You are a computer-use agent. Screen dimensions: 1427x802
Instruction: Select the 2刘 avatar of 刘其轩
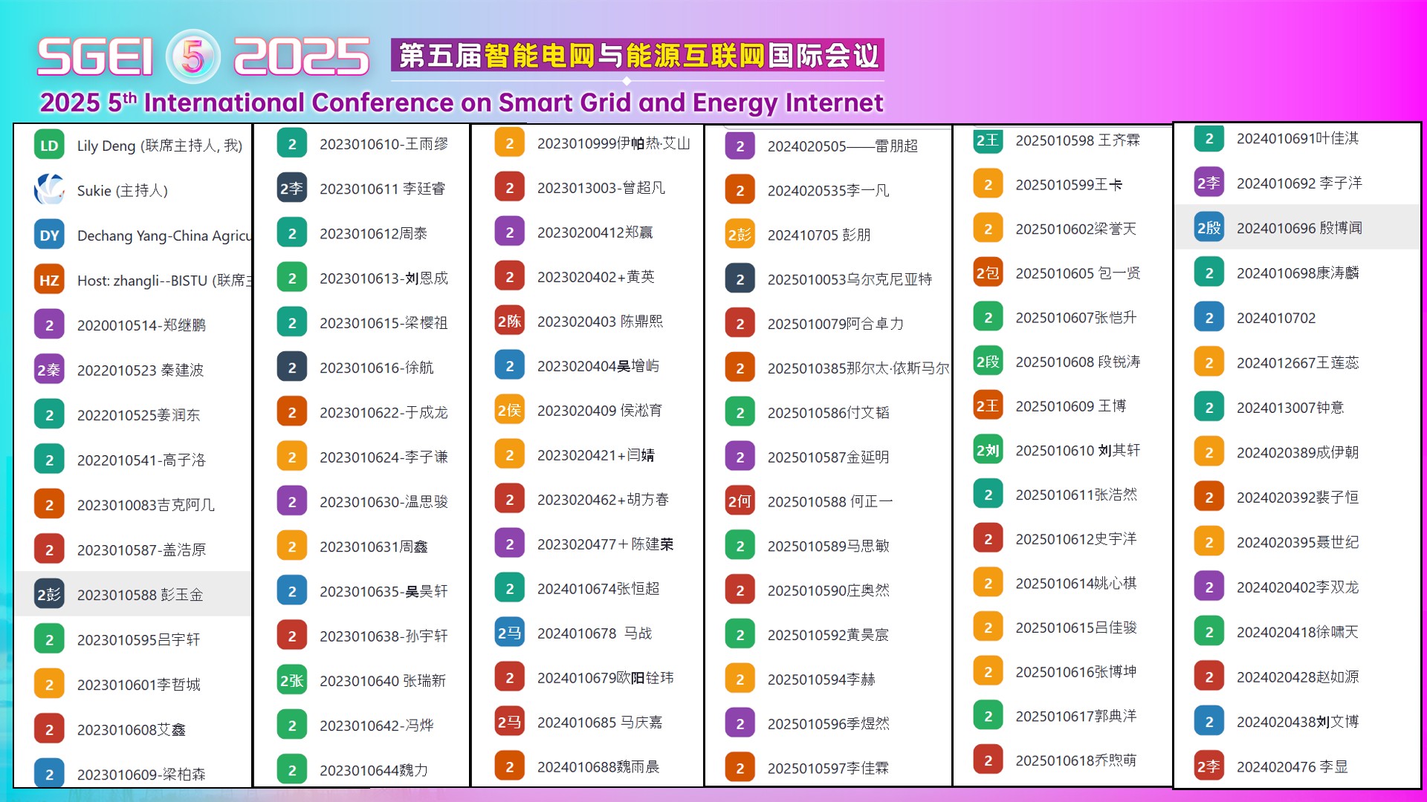point(986,450)
